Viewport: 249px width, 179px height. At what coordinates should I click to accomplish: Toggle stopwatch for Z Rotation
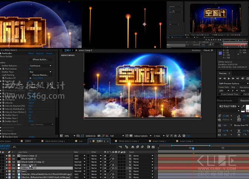point(3,100)
